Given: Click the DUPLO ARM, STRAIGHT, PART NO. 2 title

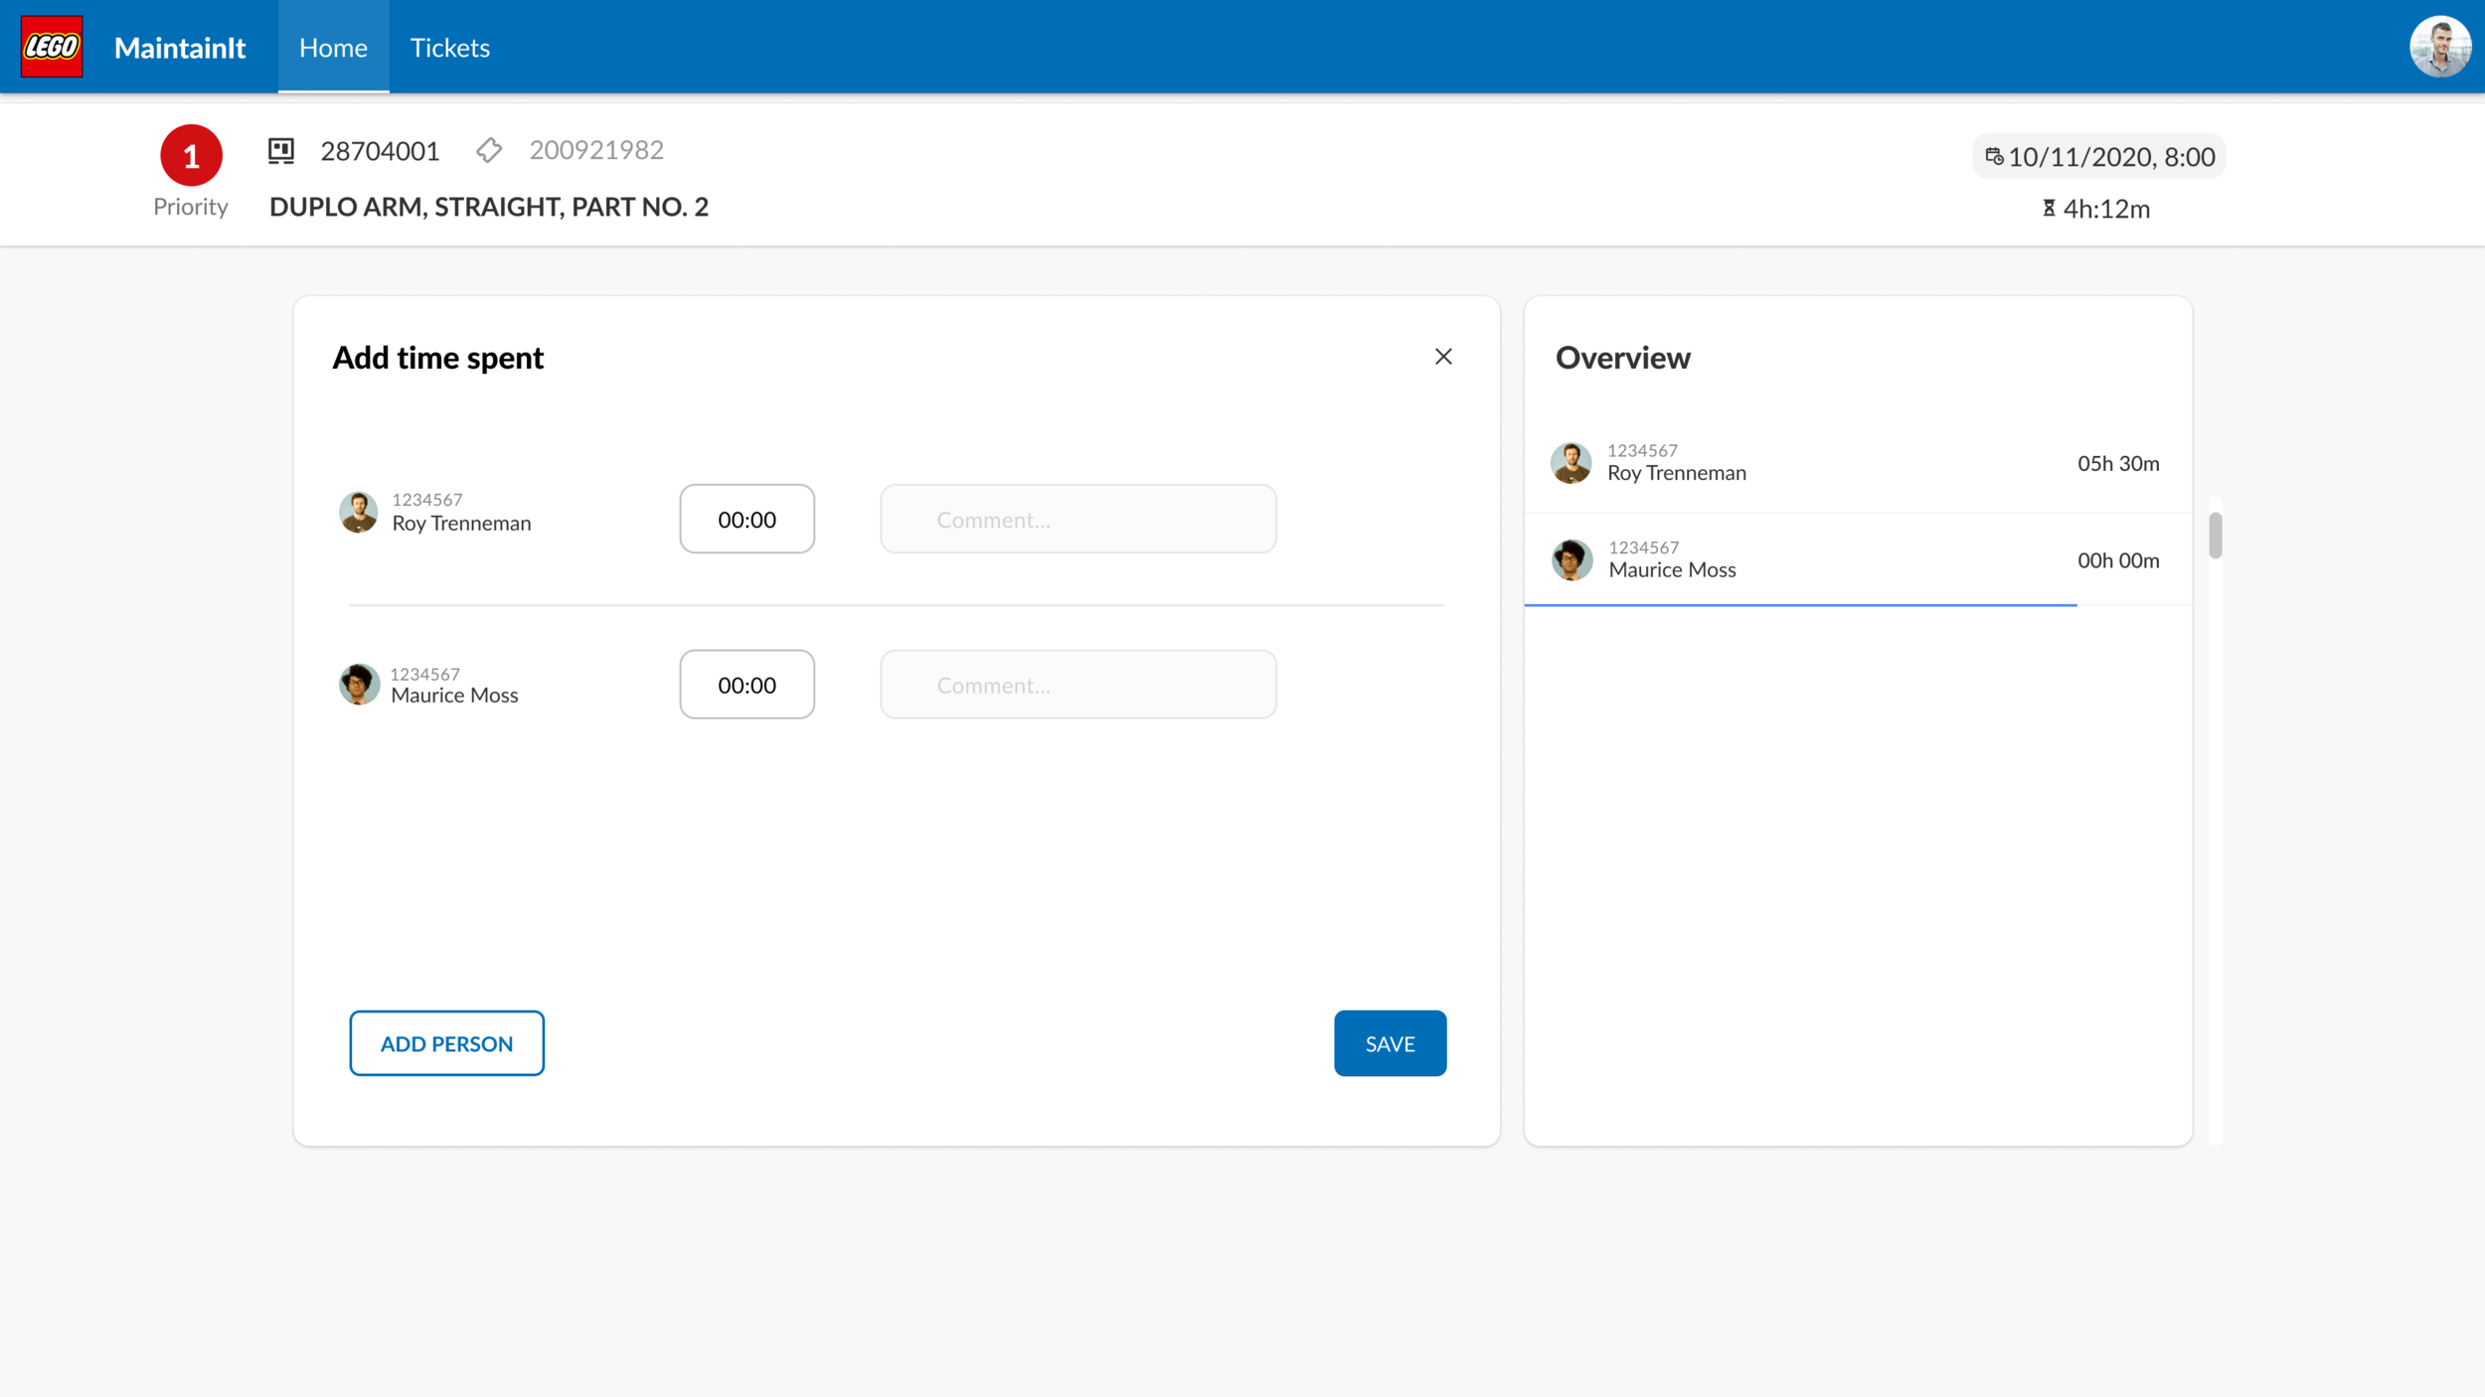Looking at the screenshot, I should [x=489, y=207].
